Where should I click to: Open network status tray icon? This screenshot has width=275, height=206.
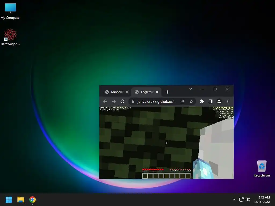tap(241, 200)
